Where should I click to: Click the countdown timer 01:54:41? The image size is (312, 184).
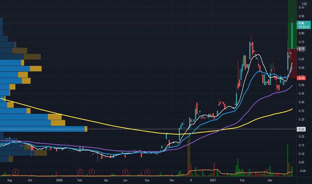(x=304, y=27)
